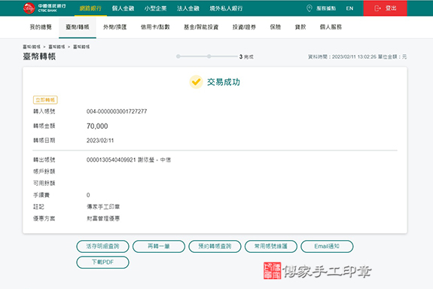Screen dimensions: 433x289
Task: Click the 交易成功 message
Action: 224,82
